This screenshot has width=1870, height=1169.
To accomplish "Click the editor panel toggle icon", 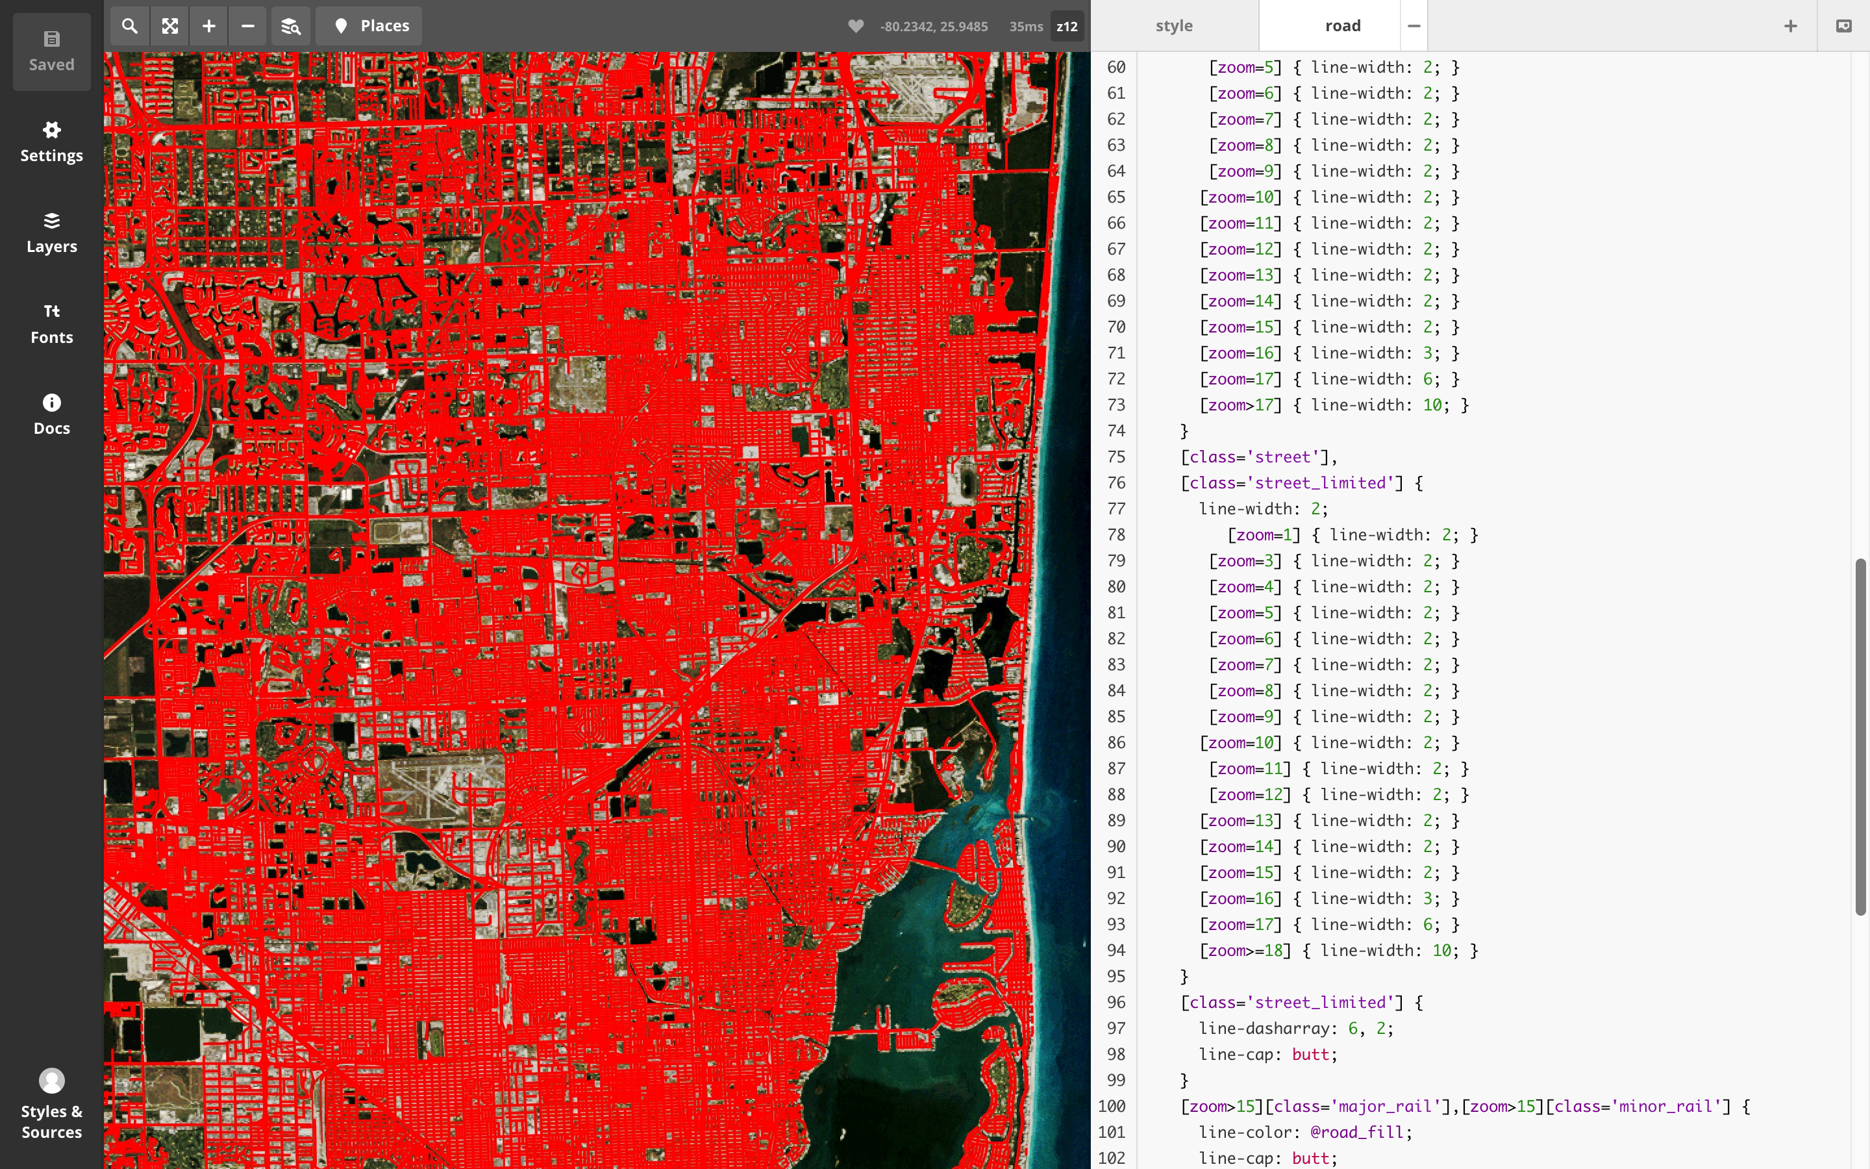I will click(1844, 25).
